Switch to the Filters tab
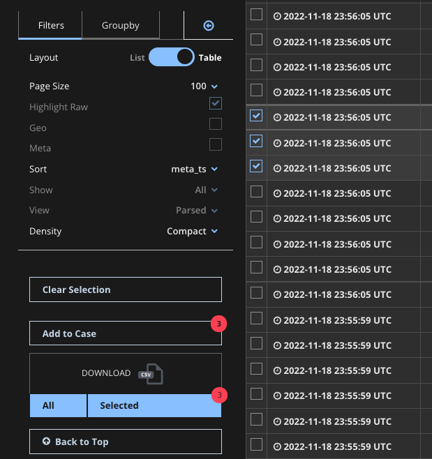 tap(50, 25)
